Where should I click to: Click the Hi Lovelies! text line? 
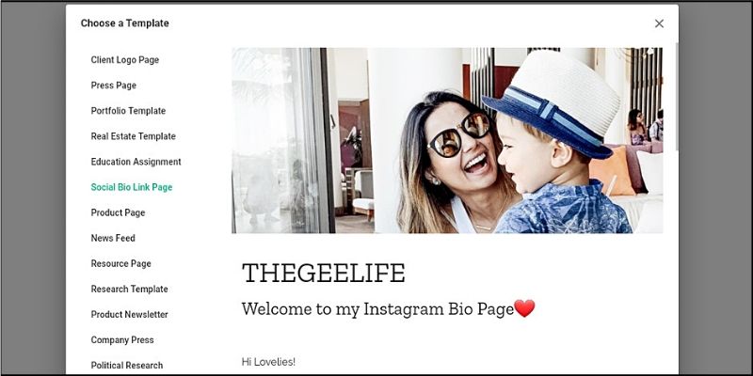coord(268,362)
